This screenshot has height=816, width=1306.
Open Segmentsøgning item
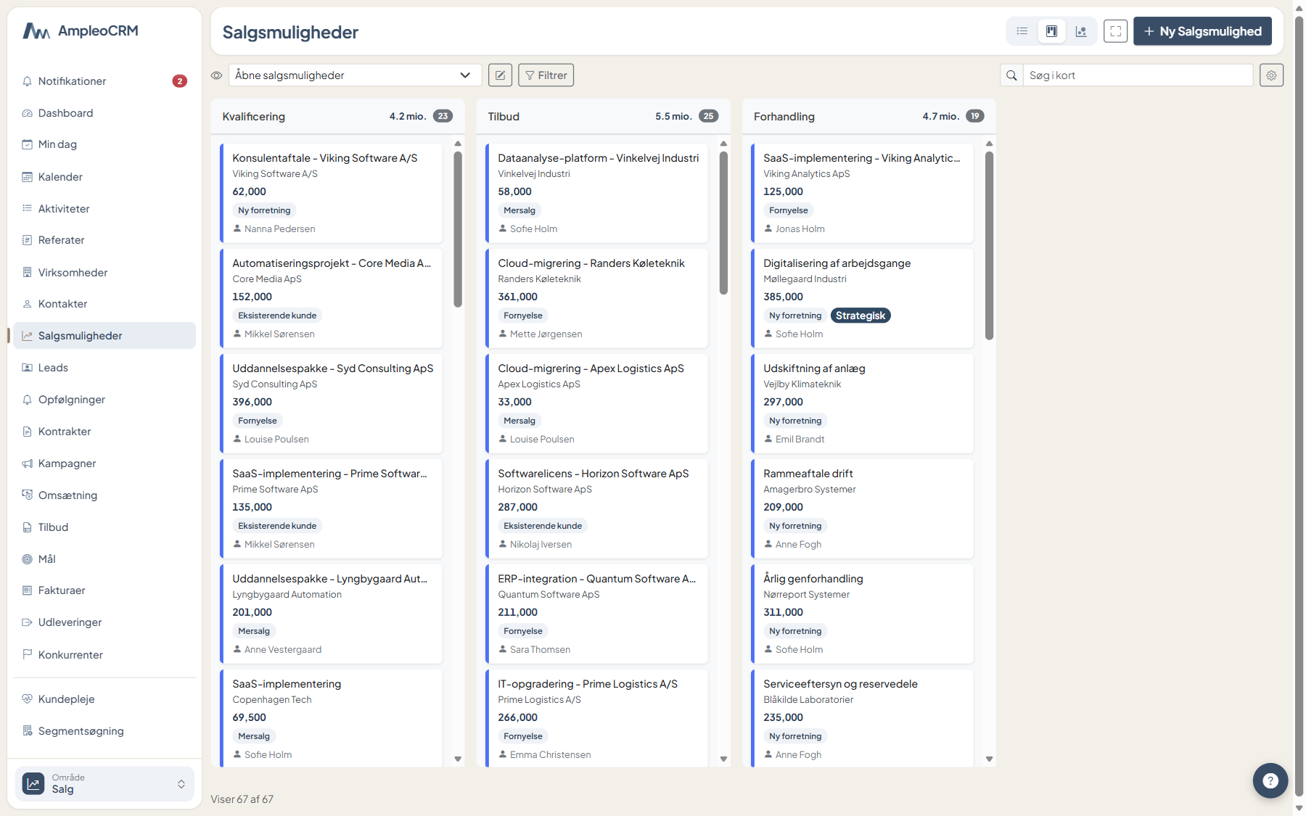104,731
